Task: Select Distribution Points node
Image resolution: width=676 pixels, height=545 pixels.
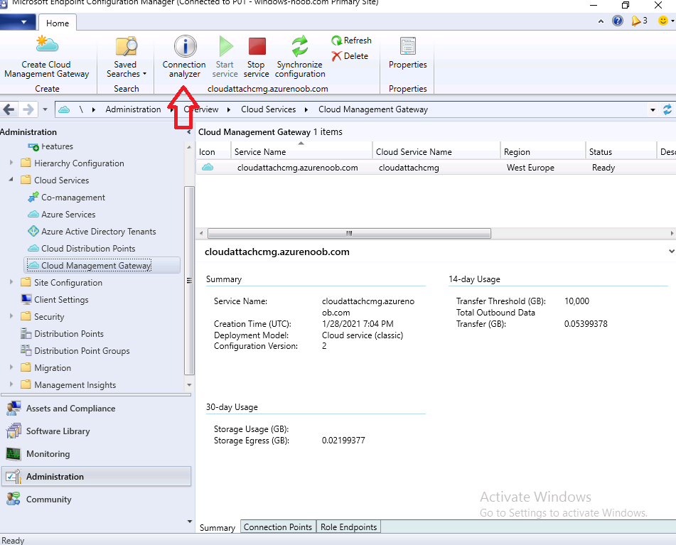Action: (x=62, y=333)
